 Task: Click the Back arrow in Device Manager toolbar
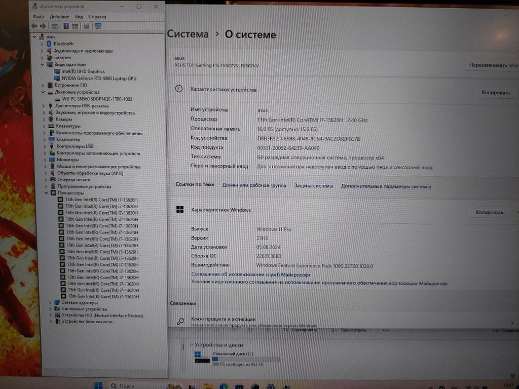34,26
